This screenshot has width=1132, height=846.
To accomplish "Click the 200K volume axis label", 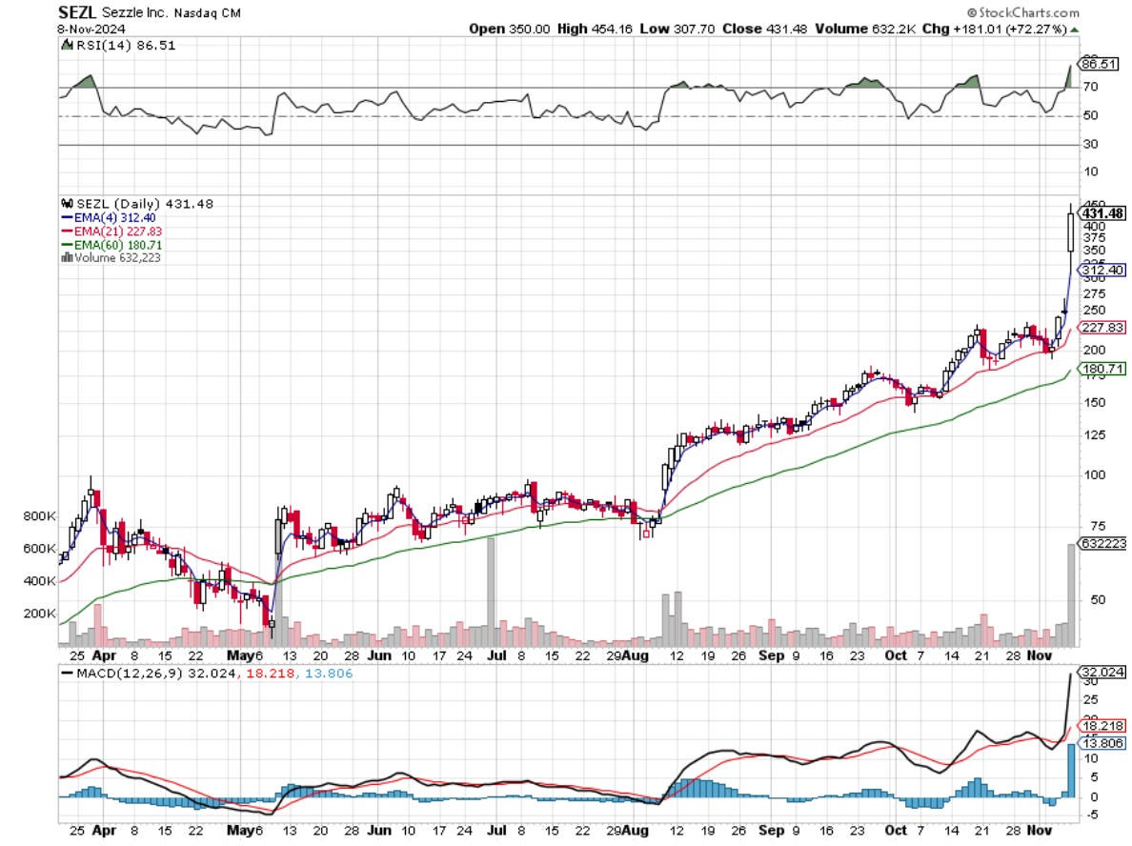I will click(x=39, y=614).
